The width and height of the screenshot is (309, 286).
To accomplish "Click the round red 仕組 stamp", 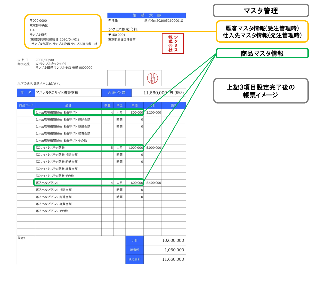I will click(152, 78).
